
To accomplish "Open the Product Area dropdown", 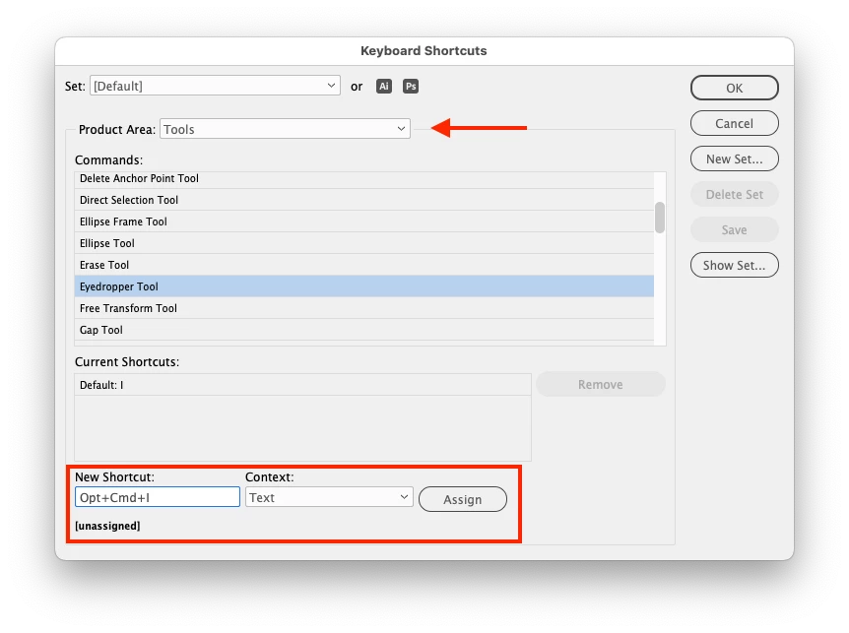I will coord(285,129).
